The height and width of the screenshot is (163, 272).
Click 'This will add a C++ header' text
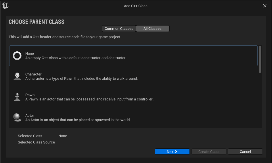[65, 37]
